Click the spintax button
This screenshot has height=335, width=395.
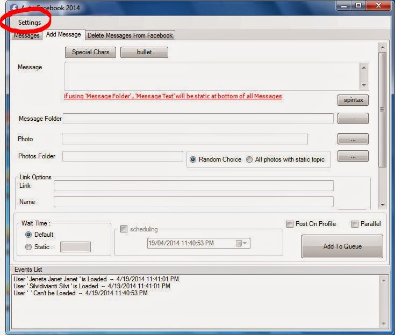pyautogui.click(x=353, y=100)
